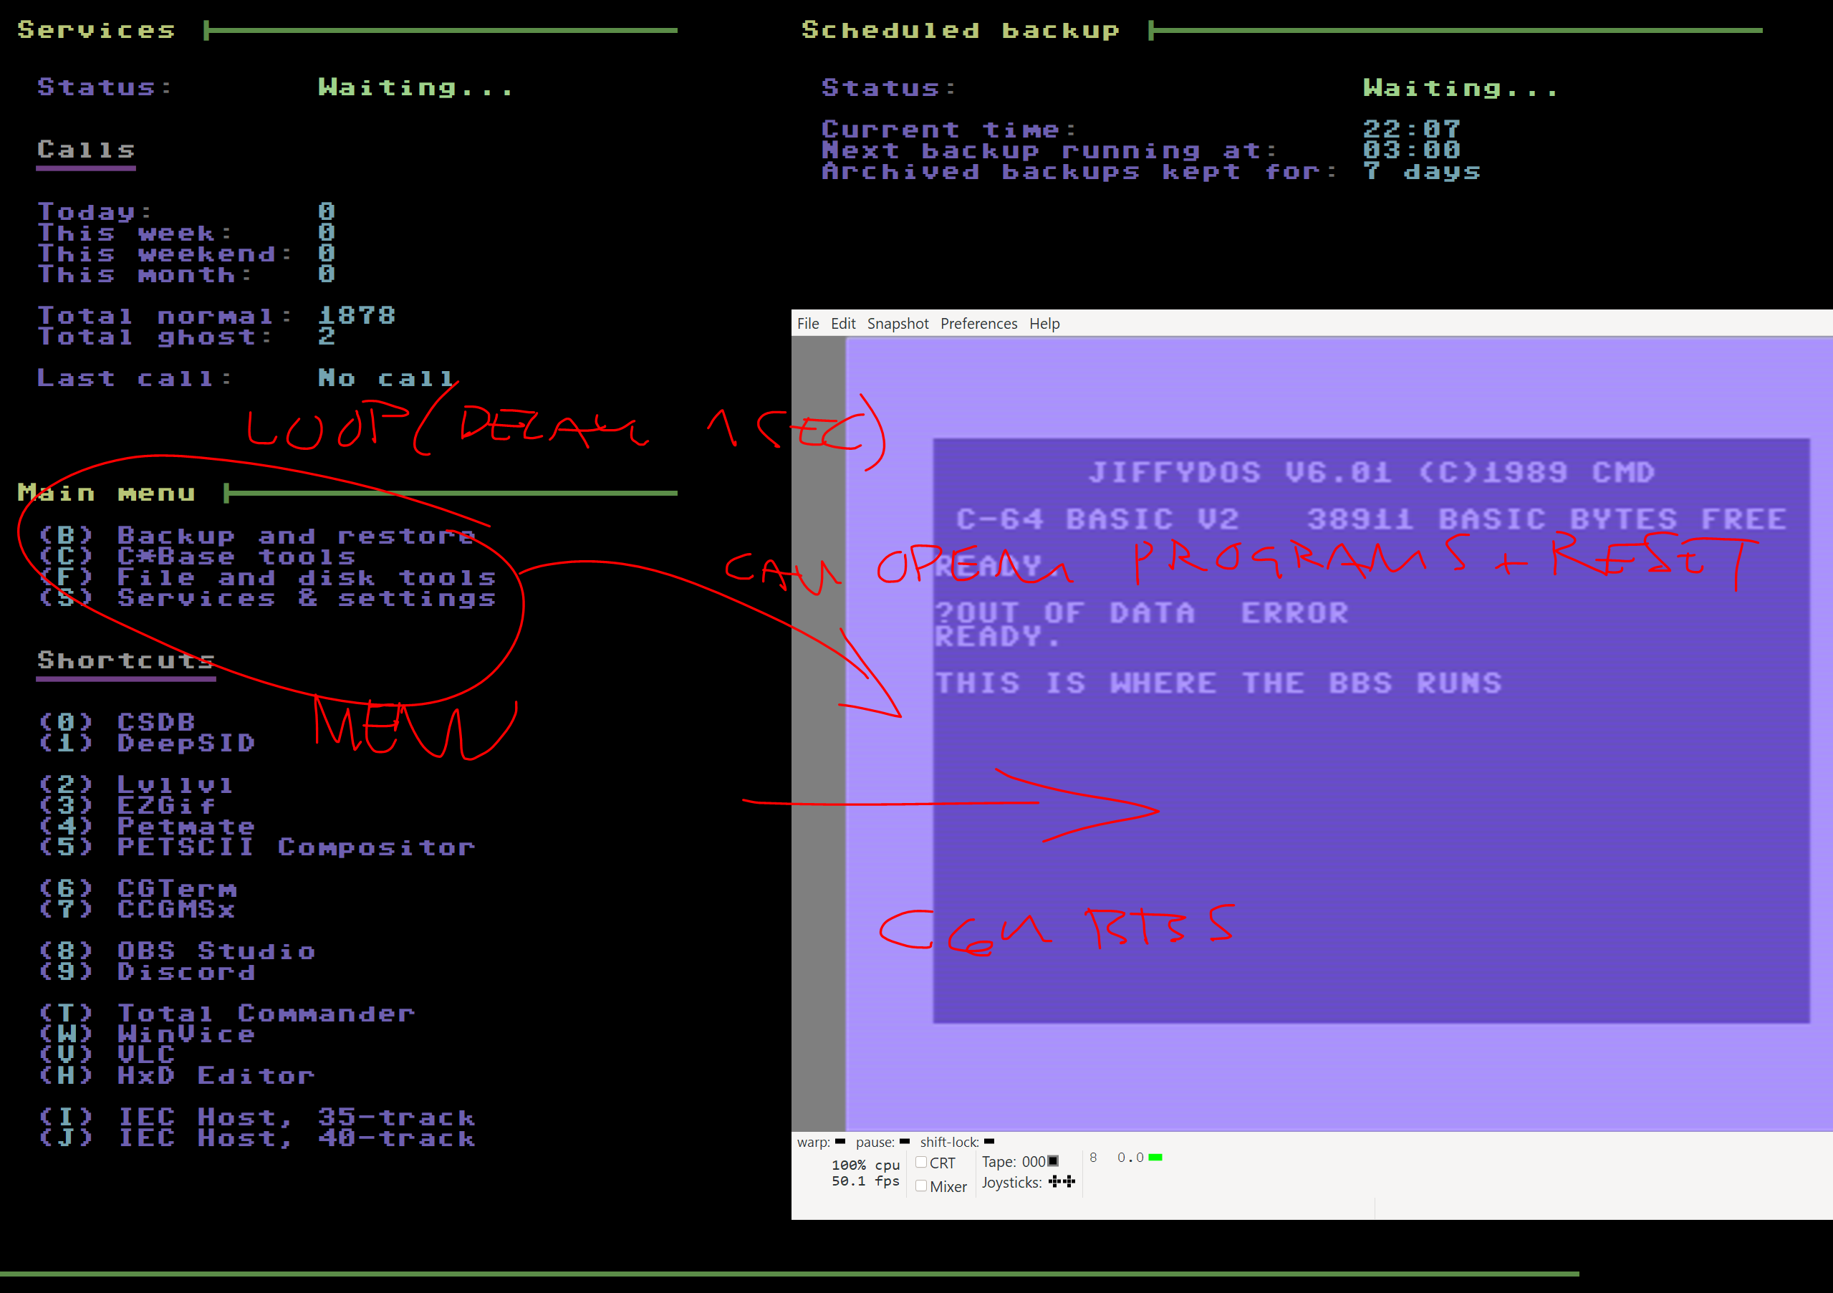Open the (0) CSDB shortcut
The image size is (1833, 1293).
(x=117, y=722)
